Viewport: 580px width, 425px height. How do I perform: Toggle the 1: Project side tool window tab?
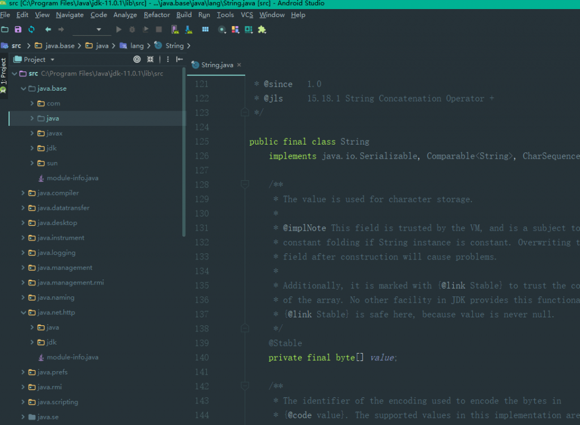click(x=3, y=72)
